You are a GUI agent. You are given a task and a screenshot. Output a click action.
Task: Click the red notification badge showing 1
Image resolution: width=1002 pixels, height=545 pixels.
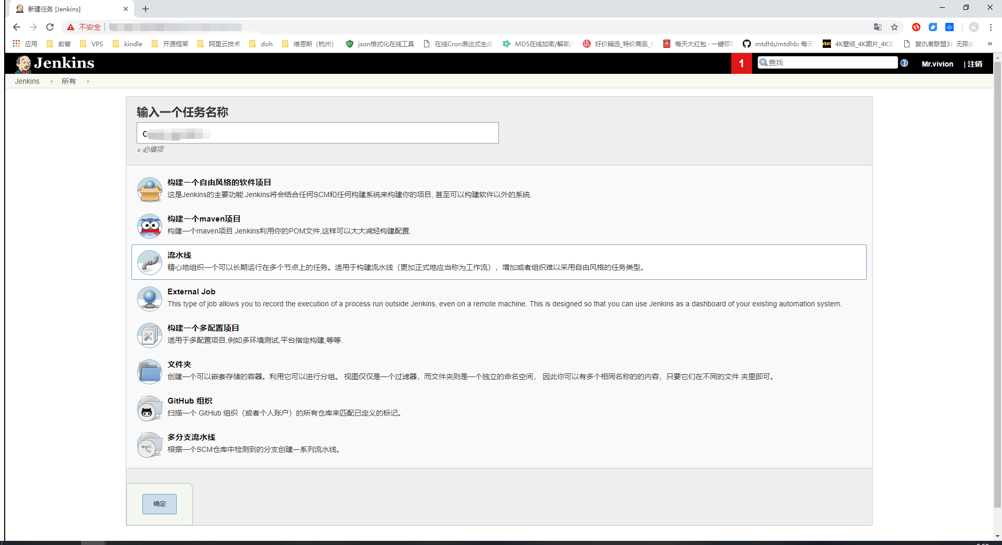741,63
